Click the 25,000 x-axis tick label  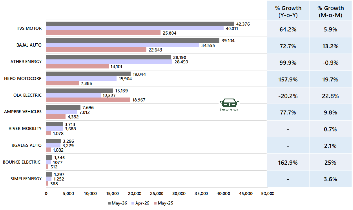coord(157,194)
